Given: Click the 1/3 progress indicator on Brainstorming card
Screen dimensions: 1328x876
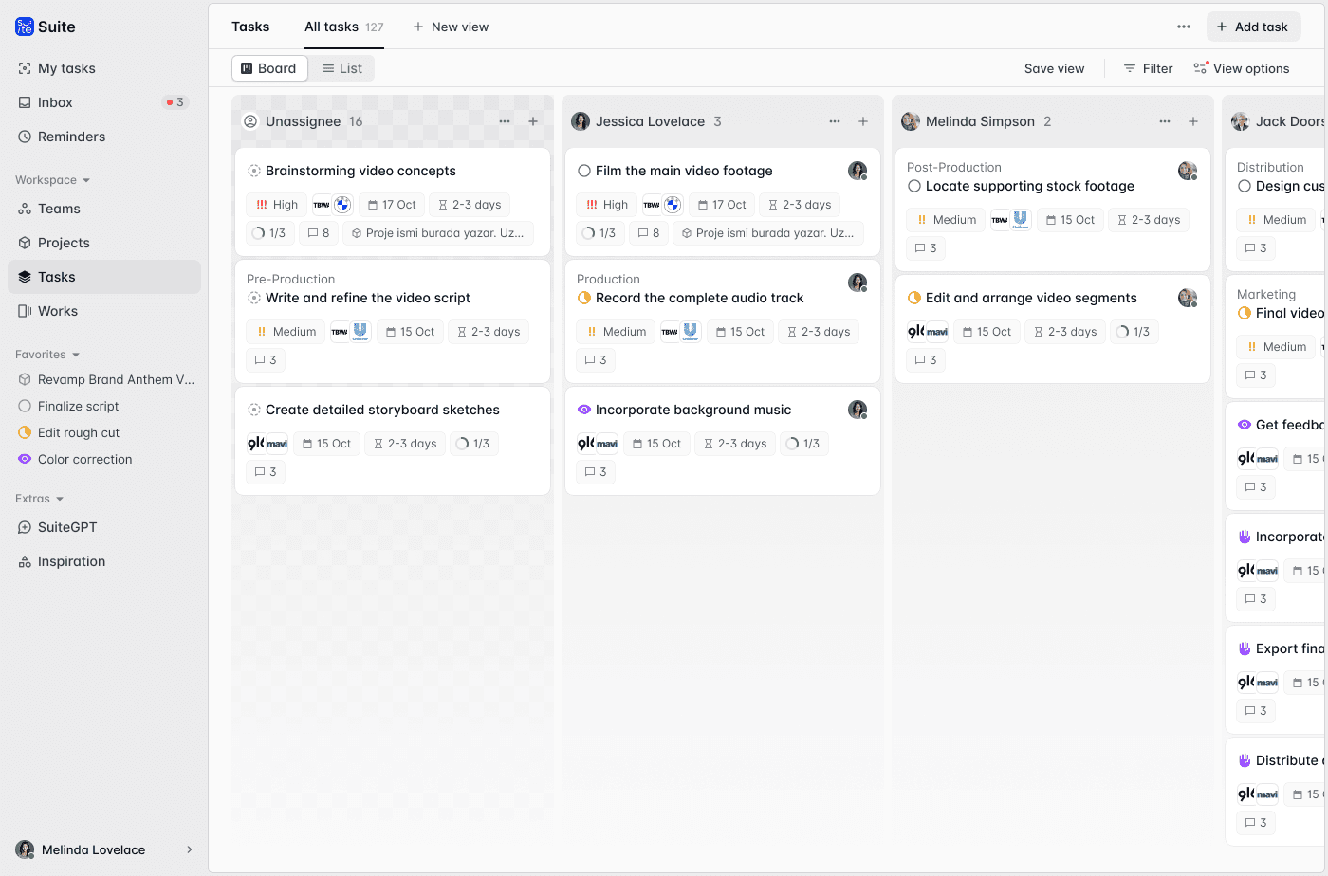Looking at the screenshot, I should (x=268, y=233).
